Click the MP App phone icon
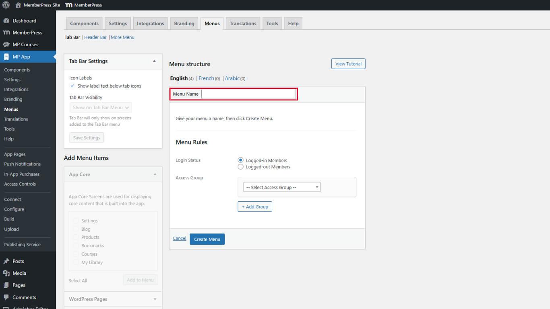The height and width of the screenshot is (309, 550). point(6,57)
